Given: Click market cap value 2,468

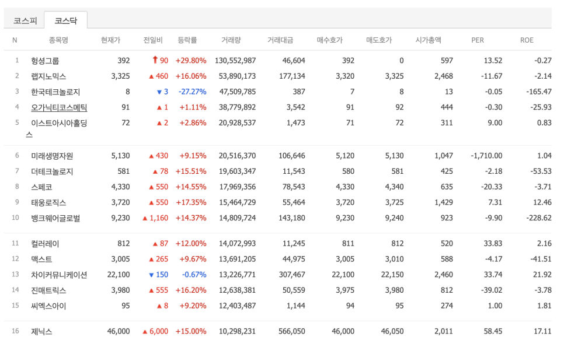Looking at the screenshot, I should (444, 76).
